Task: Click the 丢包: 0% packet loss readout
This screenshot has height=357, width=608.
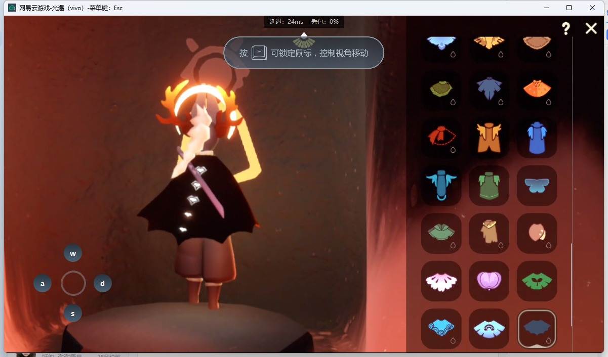Action: 325,22
